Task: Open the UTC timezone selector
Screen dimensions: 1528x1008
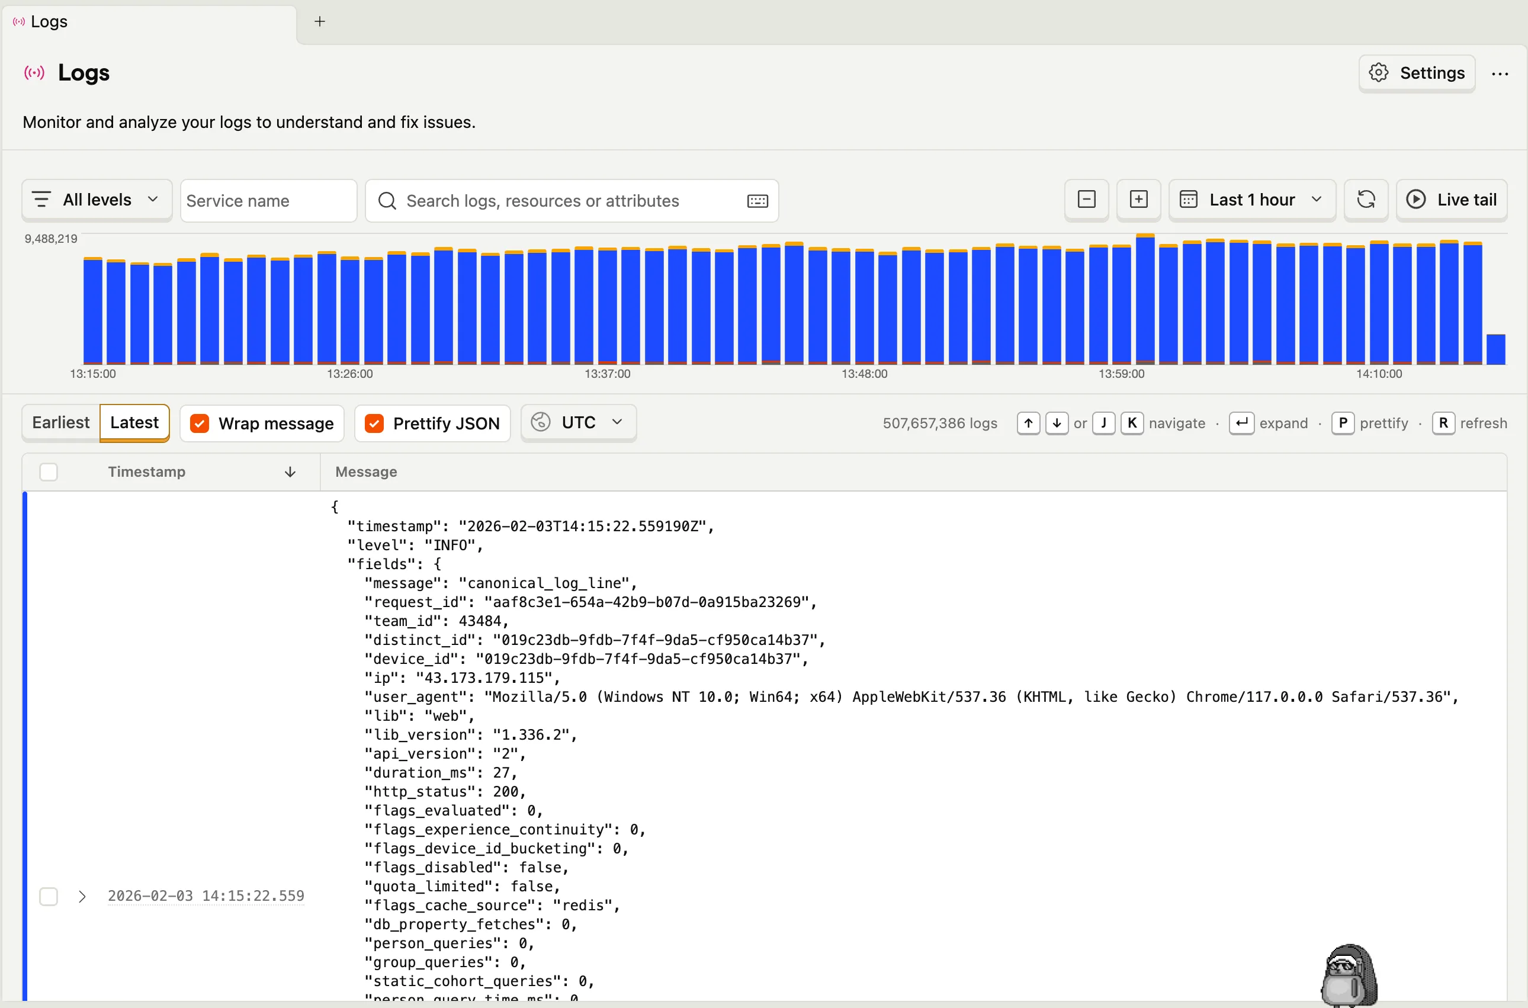Action: (578, 422)
